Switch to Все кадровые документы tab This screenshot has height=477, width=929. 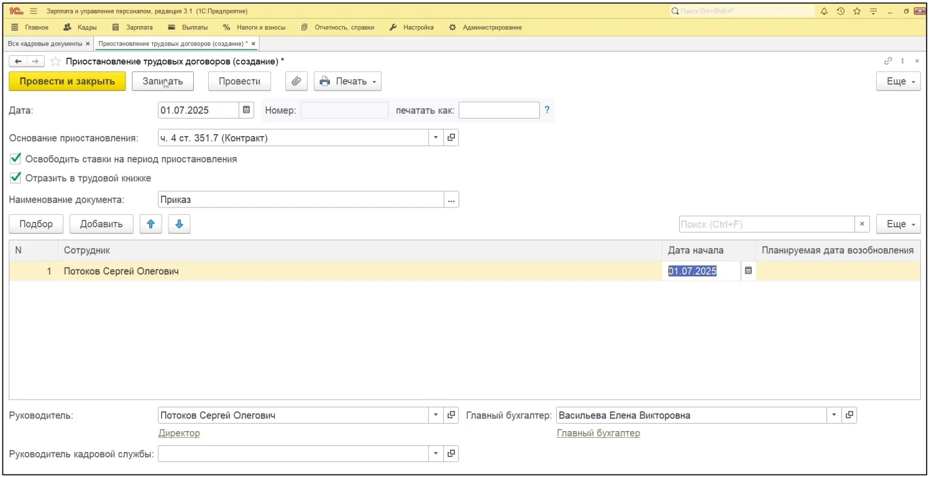[x=45, y=43]
